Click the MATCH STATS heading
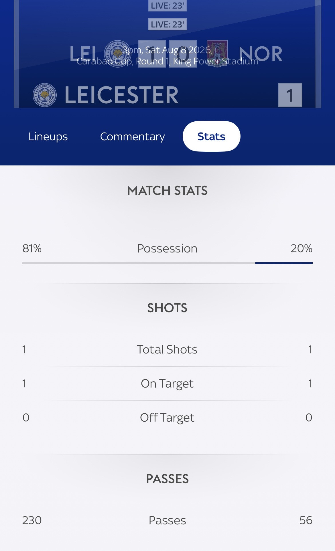 click(x=167, y=191)
